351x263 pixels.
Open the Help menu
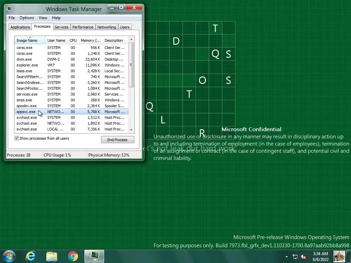56,18
